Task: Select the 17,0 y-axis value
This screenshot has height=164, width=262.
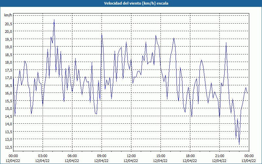Action: coord(9,78)
